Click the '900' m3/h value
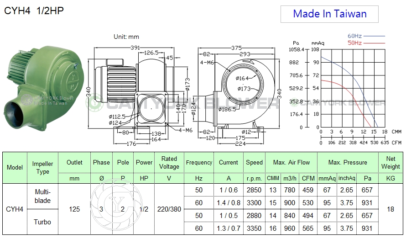The image size is (406, 239). (290, 202)
